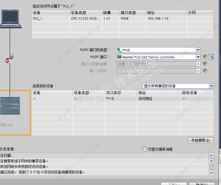Click the 1 X1 slot cell
This screenshot has height=185, width=221.
(111, 18)
